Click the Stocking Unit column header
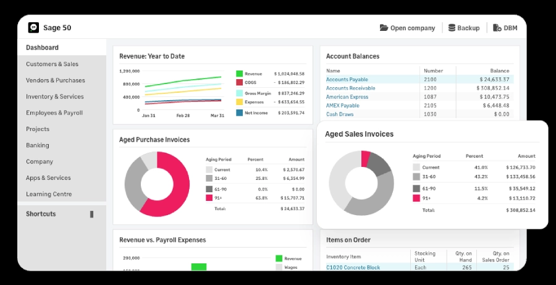Image resolution: width=556 pixels, height=285 pixels. (x=425, y=256)
